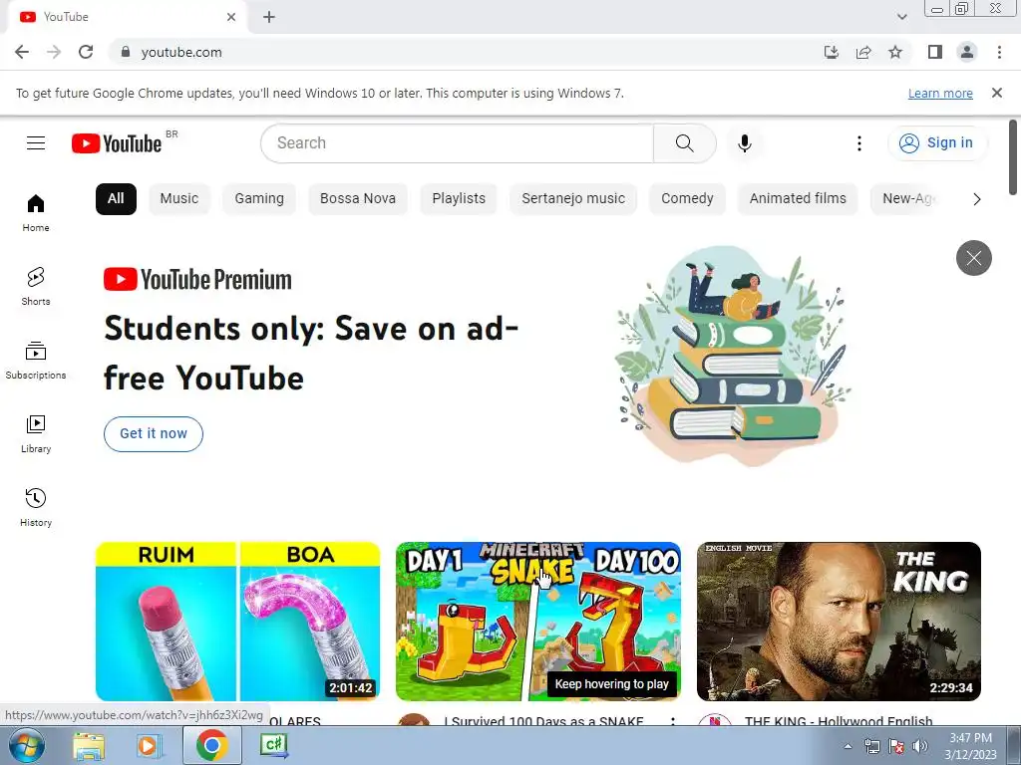Reload the page

(86, 52)
